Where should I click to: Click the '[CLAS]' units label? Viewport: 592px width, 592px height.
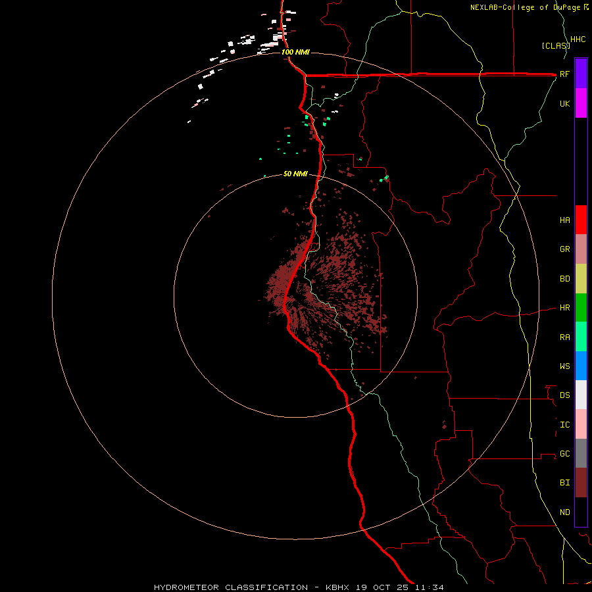(x=555, y=45)
